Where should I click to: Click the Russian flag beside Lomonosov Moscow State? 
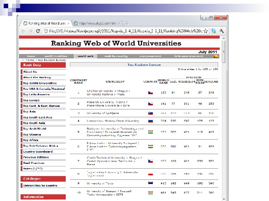(x=151, y=121)
